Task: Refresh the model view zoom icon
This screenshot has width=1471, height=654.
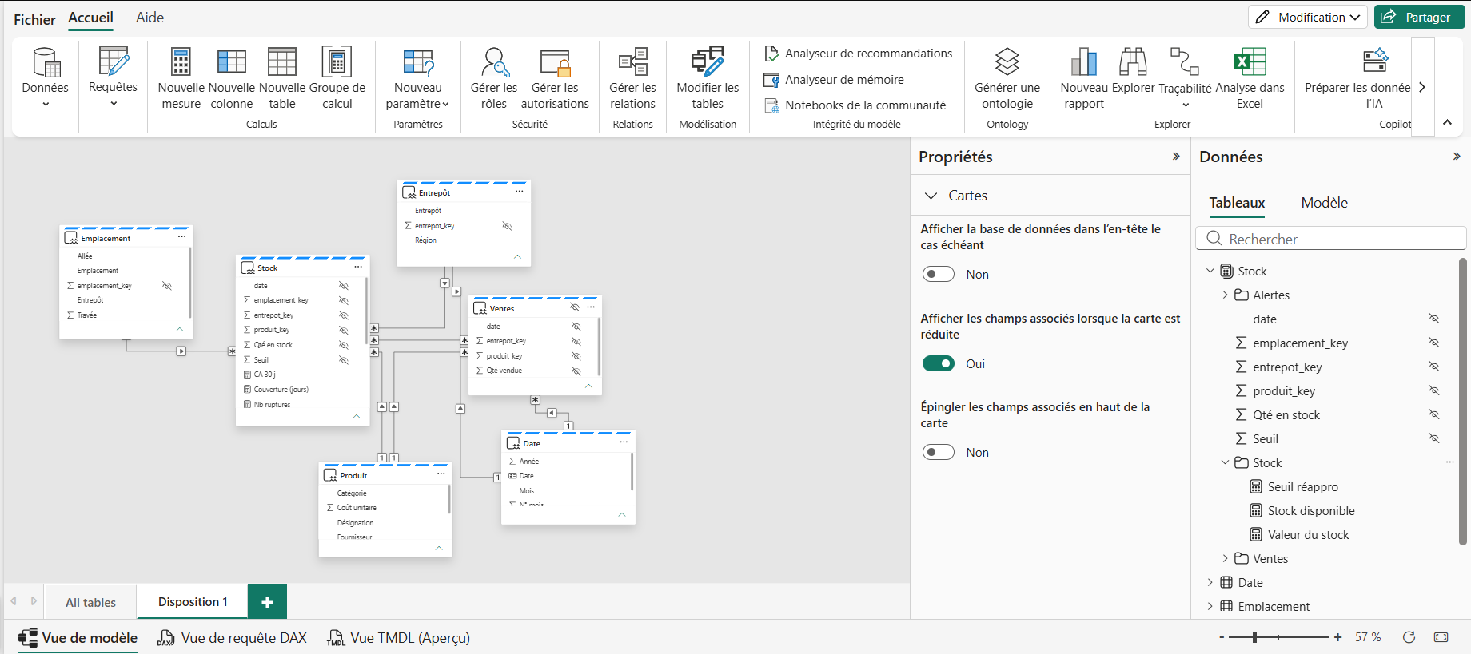Action: [x=1409, y=637]
